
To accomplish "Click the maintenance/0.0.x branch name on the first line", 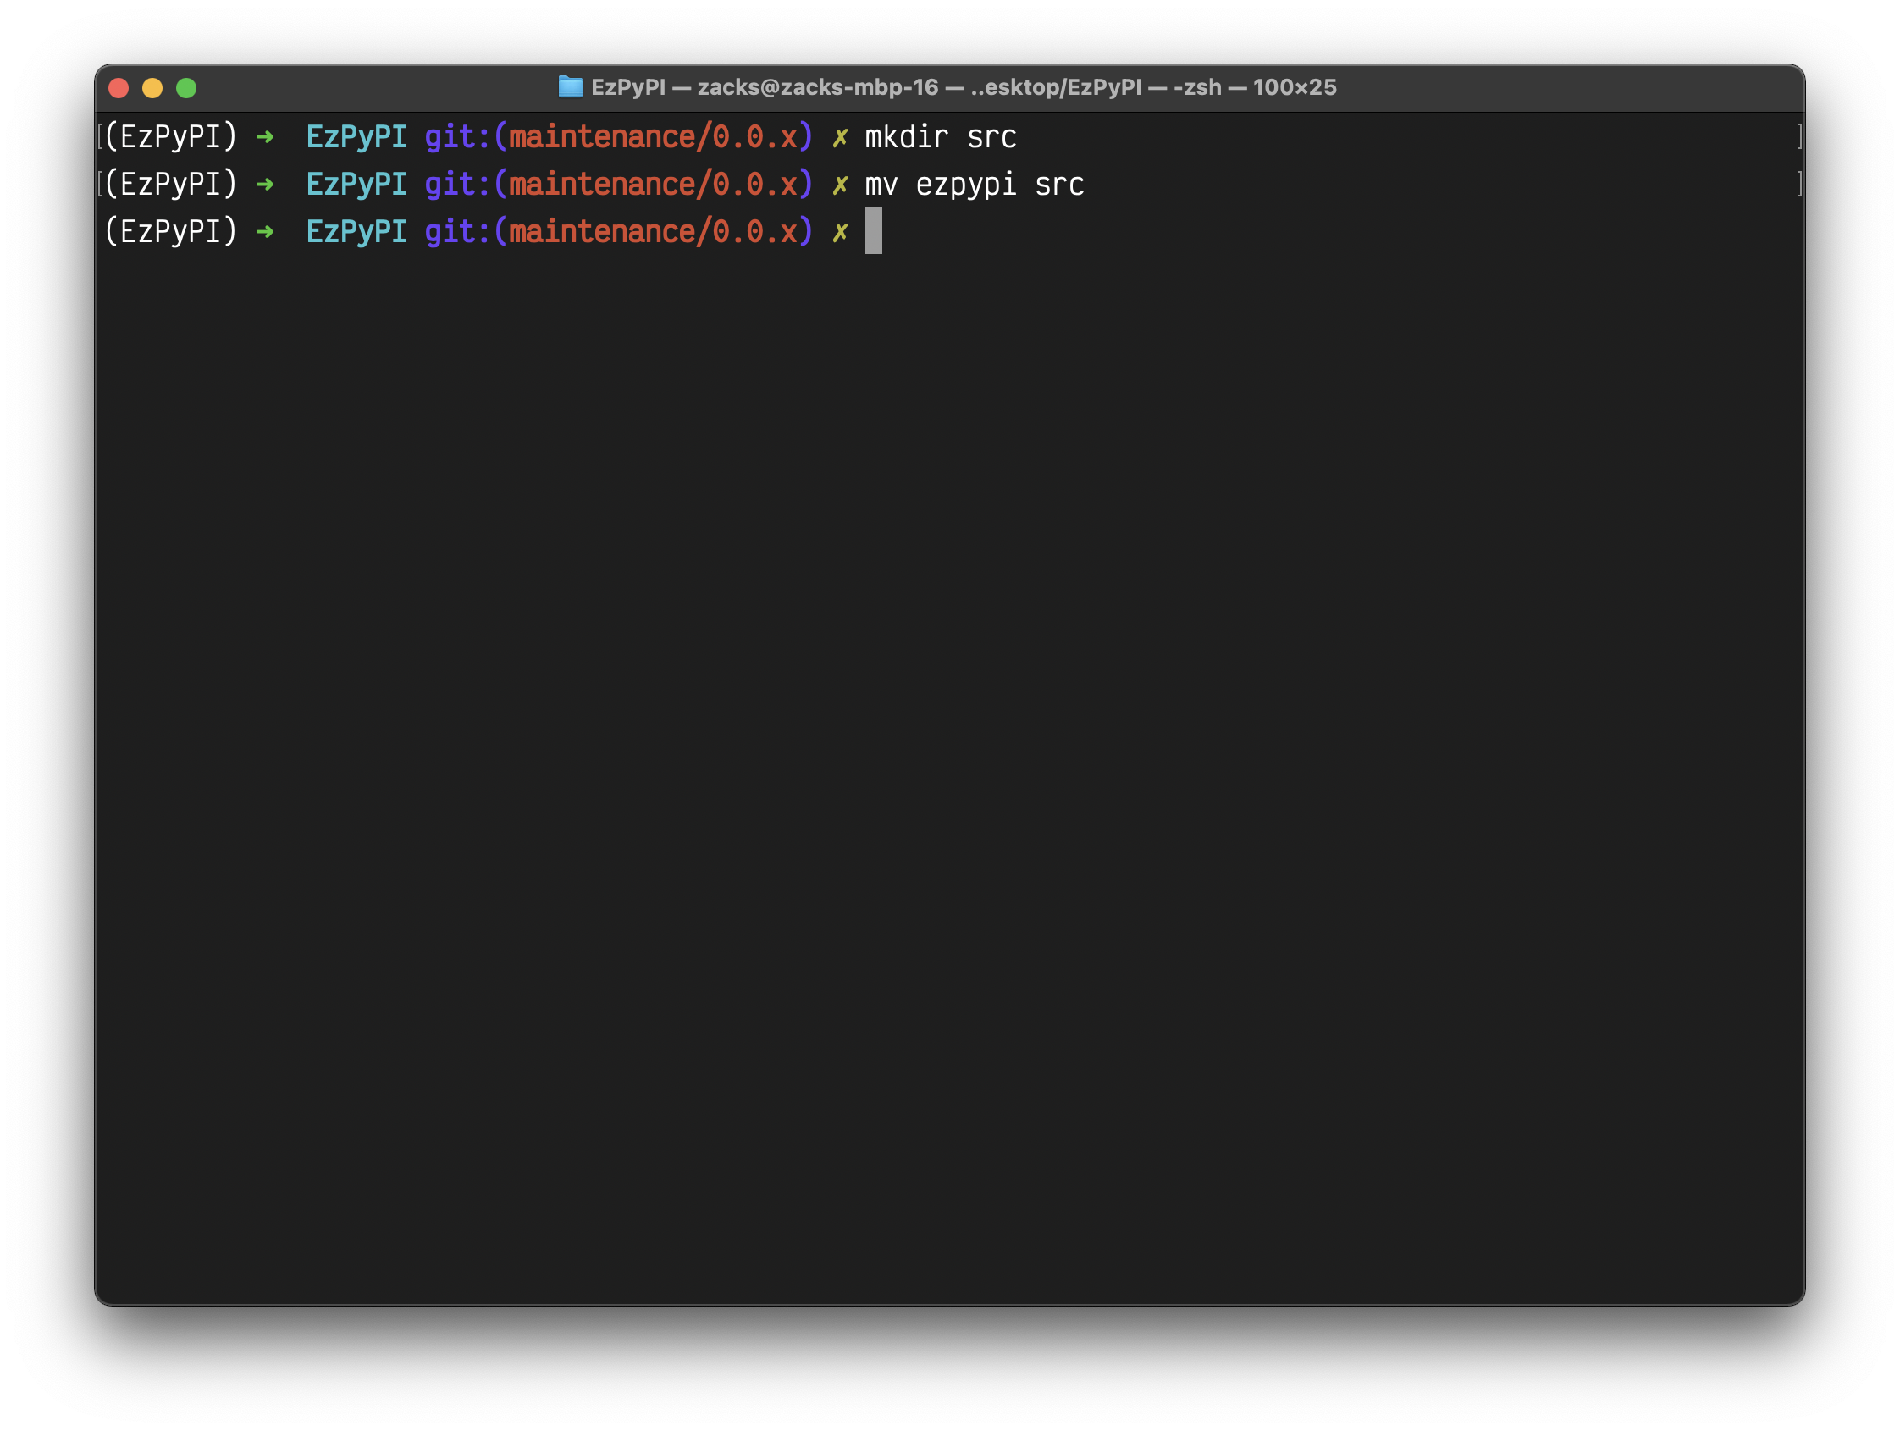I will pos(653,137).
